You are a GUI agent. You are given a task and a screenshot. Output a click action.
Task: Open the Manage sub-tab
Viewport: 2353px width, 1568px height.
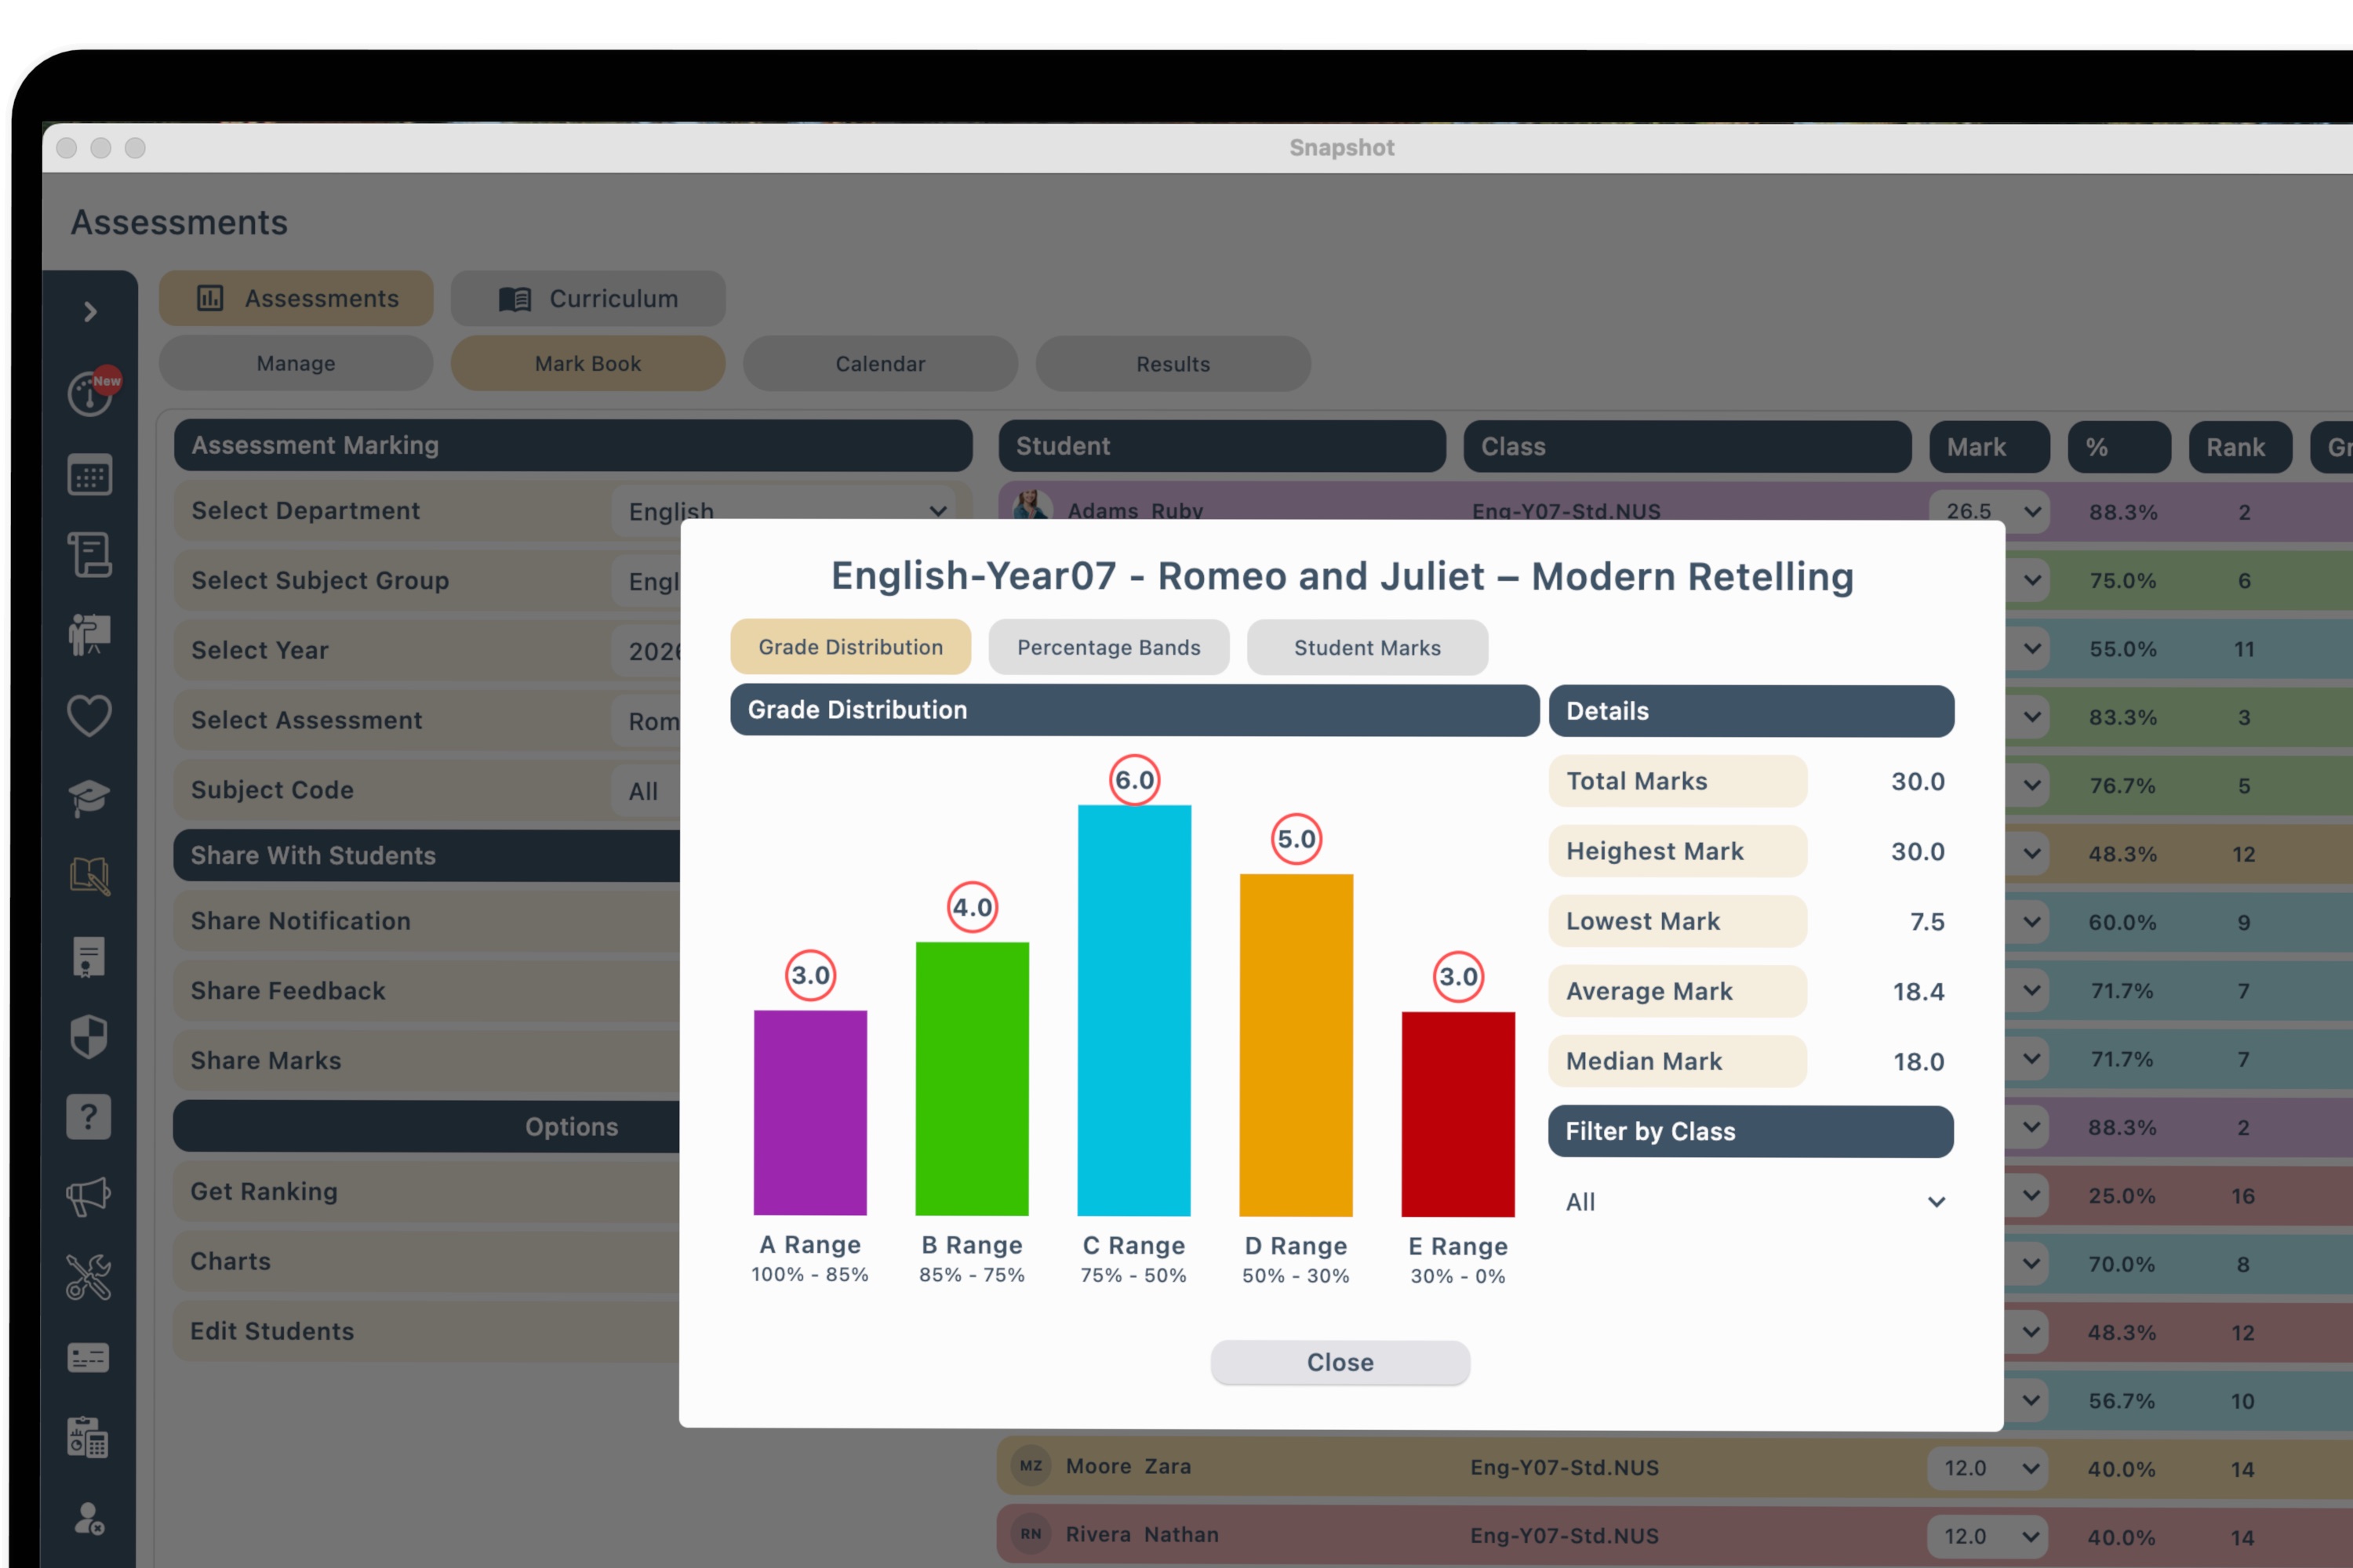point(296,364)
